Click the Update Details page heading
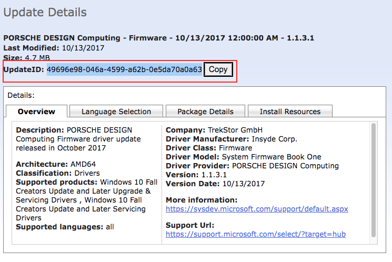Screen dimensions: 392x262 point(45,12)
